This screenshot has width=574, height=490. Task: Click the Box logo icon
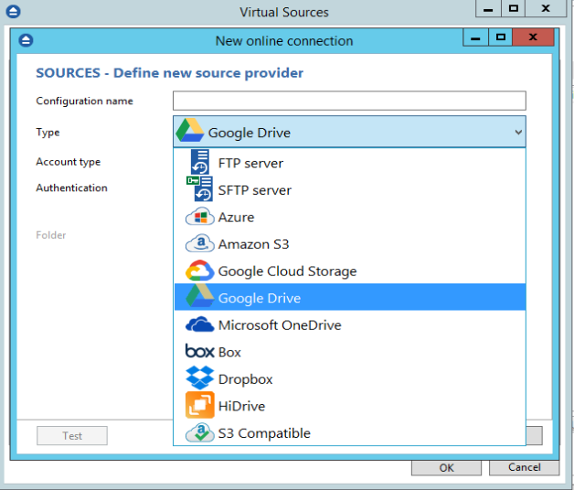pyautogui.click(x=199, y=351)
